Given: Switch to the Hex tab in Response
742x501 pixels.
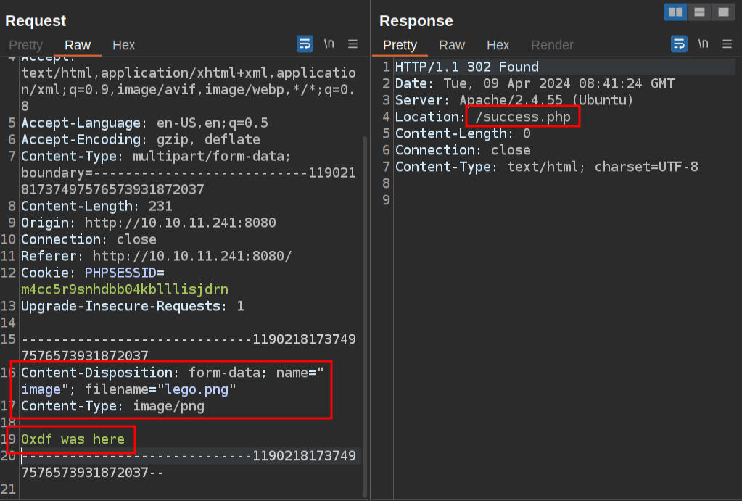Looking at the screenshot, I should pos(498,45).
